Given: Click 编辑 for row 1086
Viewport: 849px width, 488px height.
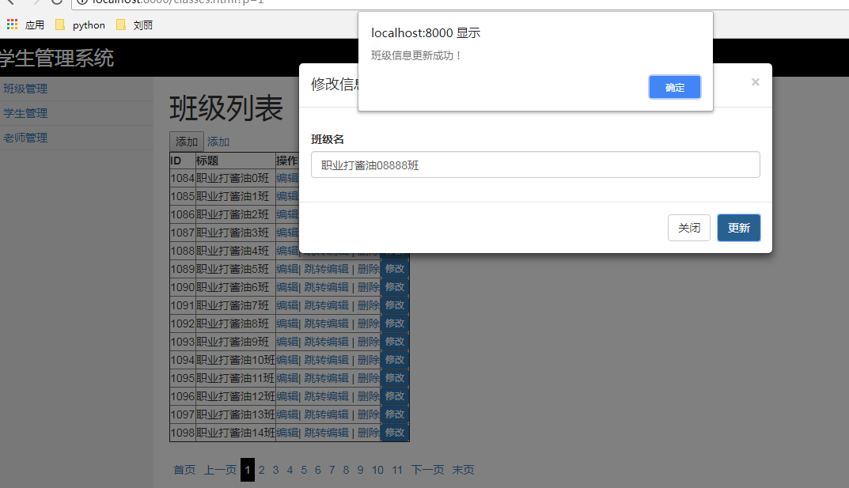Looking at the screenshot, I should coord(287,214).
